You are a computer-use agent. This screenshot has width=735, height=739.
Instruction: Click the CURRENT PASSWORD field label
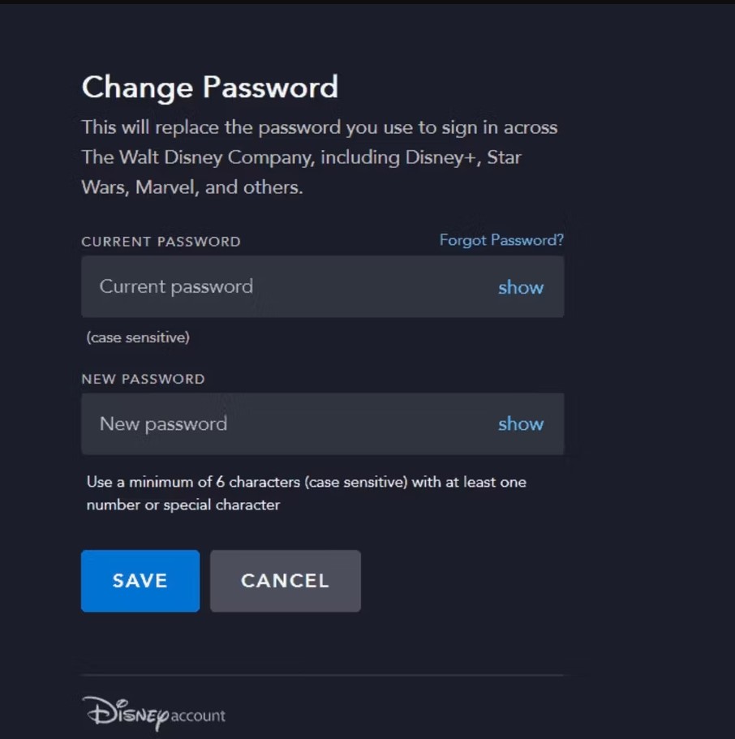pos(161,241)
